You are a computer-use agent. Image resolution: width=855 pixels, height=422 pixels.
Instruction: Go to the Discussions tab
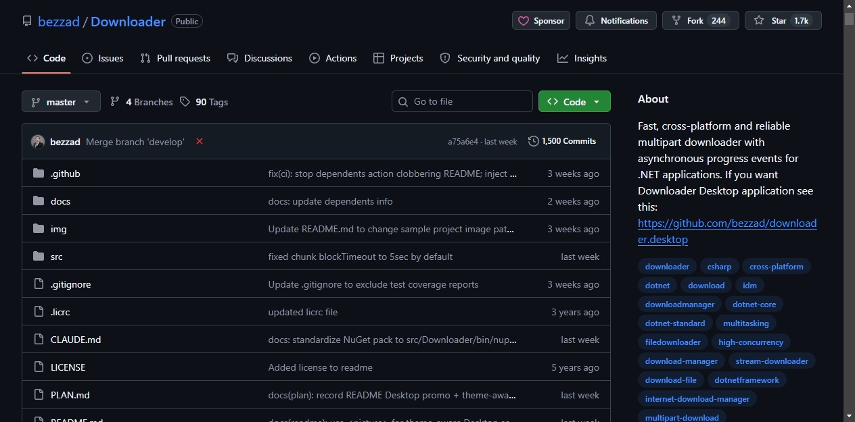point(260,58)
